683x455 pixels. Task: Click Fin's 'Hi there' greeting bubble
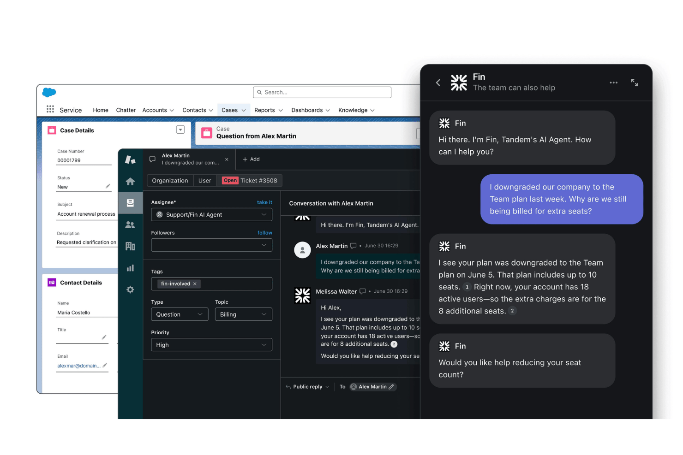(522, 137)
